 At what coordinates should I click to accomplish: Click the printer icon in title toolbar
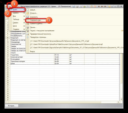point(77,6)
